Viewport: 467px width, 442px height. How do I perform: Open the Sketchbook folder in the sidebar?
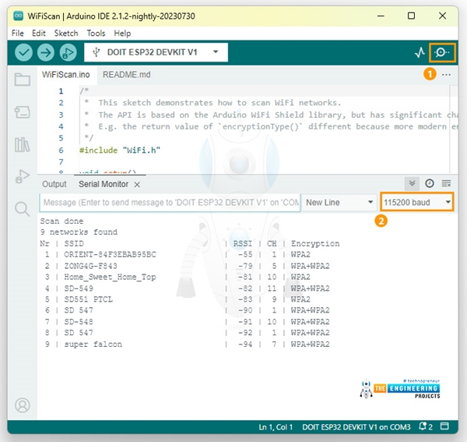click(23, 80)
